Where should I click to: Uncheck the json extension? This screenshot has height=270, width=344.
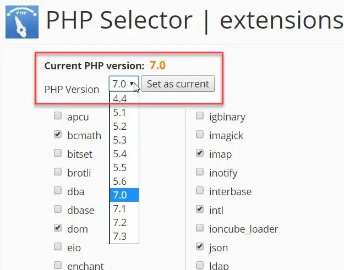coord(200,246)
